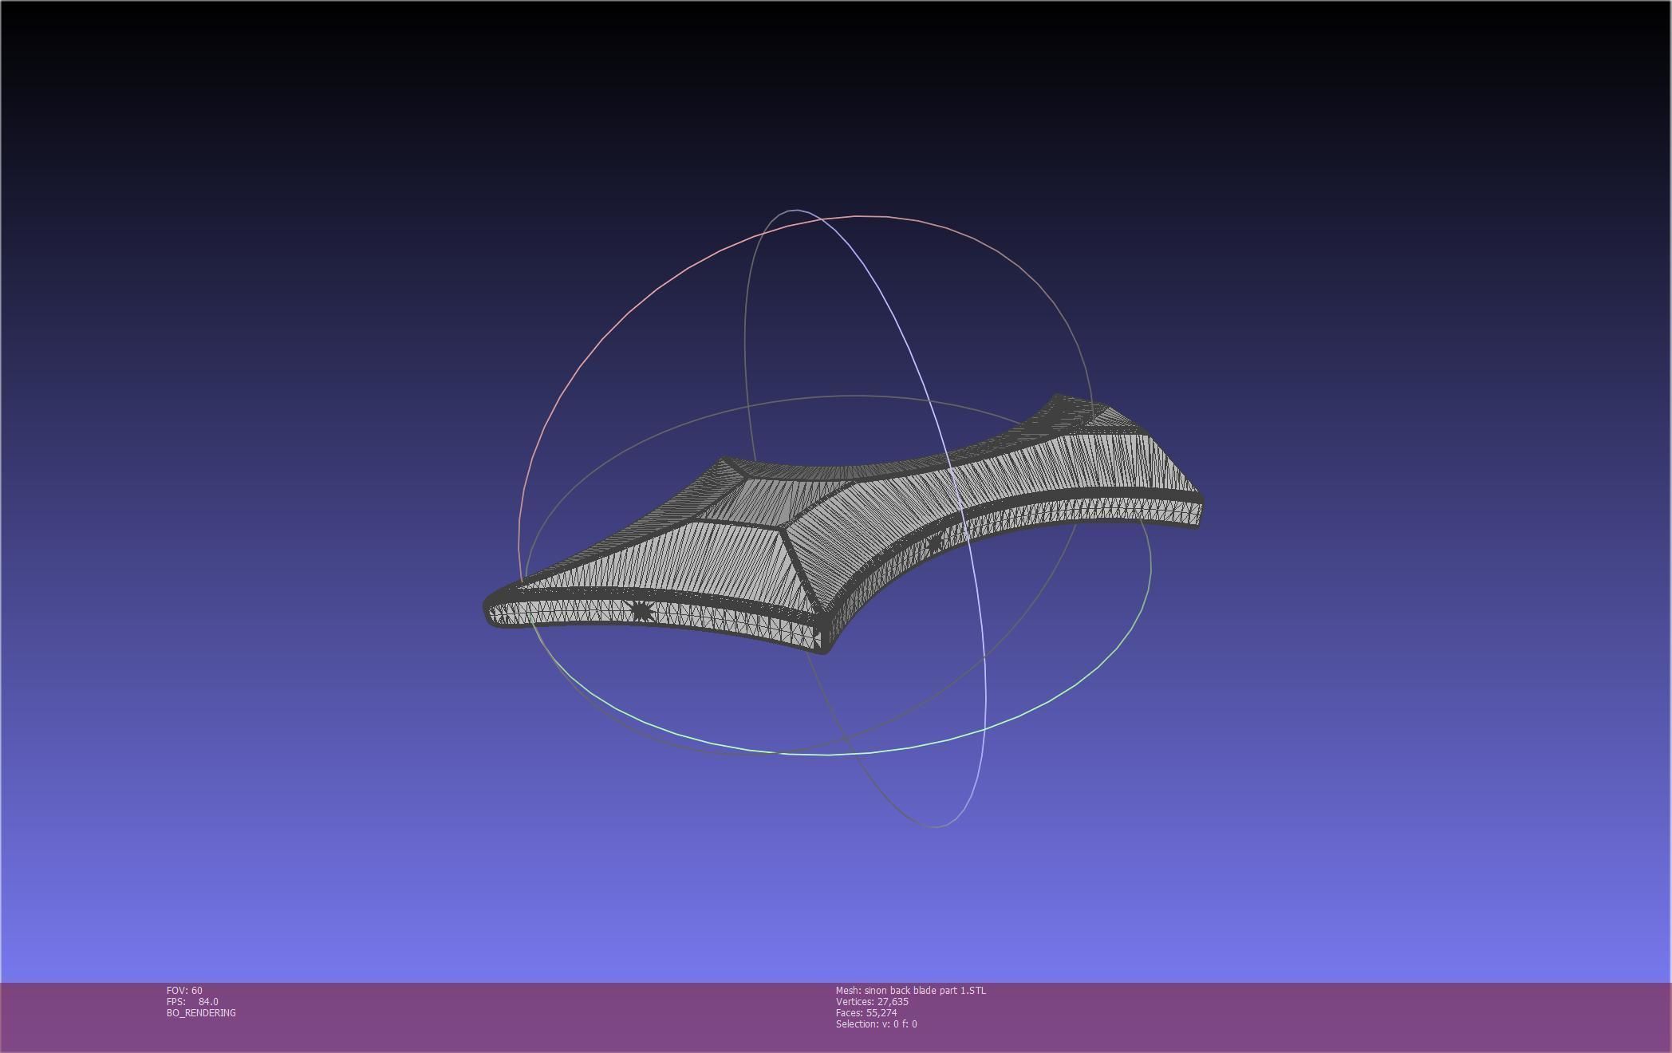Click the Selection: v: 0 f: 0 text
Screen dimensions: 1672x1053
click(x=876, y=1024)
